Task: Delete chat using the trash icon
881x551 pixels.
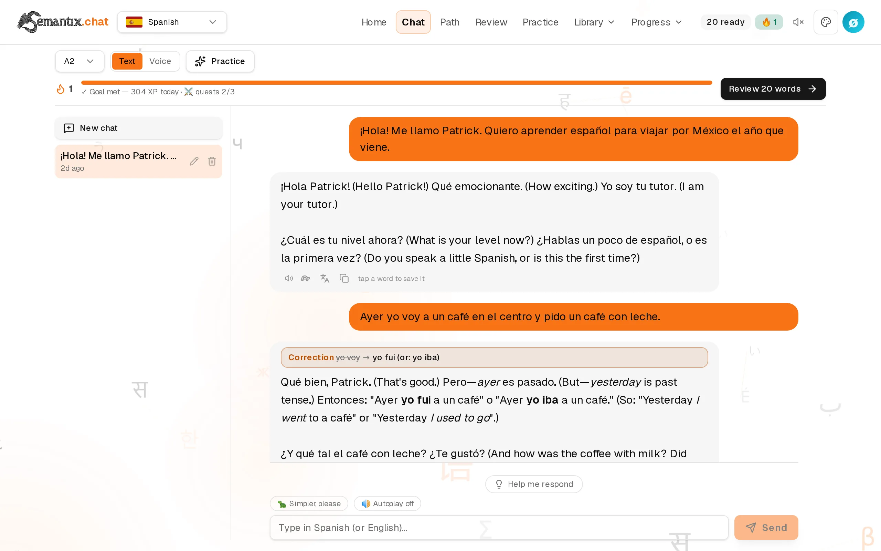Action: pos(212,161)
